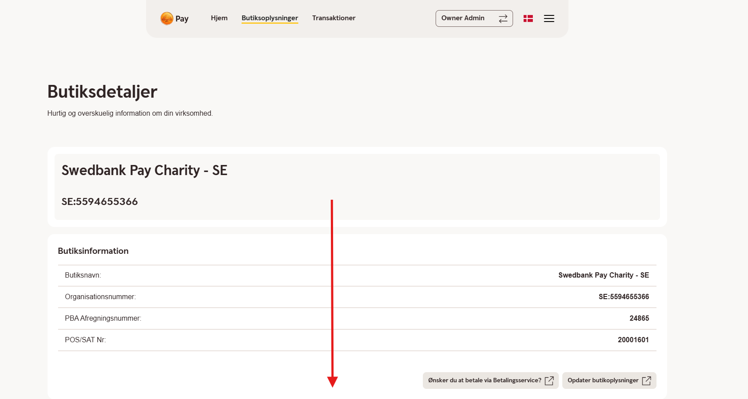Click Ønsker du at betale via Betalingsservice button
The height and width of the screenshot is (399, 748).
click(491, 381)
